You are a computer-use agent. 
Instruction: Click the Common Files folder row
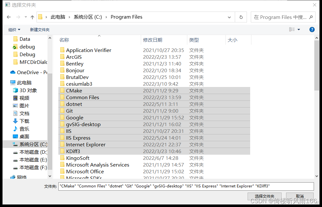coord(154,98)
